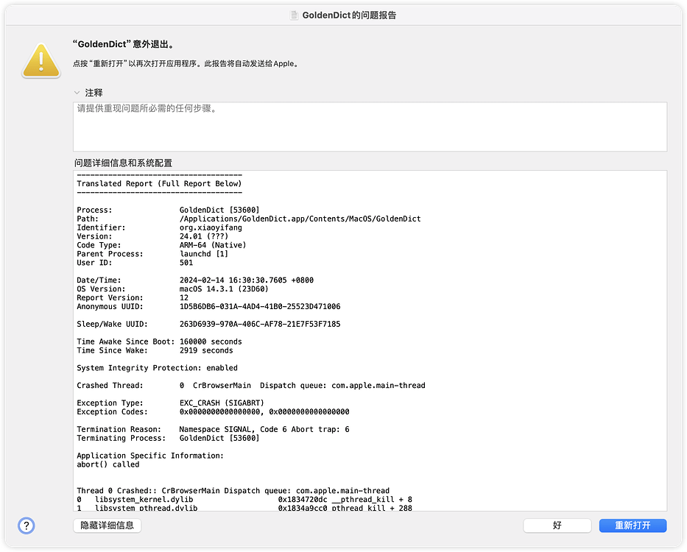Click the code type 'ARM-64 (Native)'

click(213, 245)
